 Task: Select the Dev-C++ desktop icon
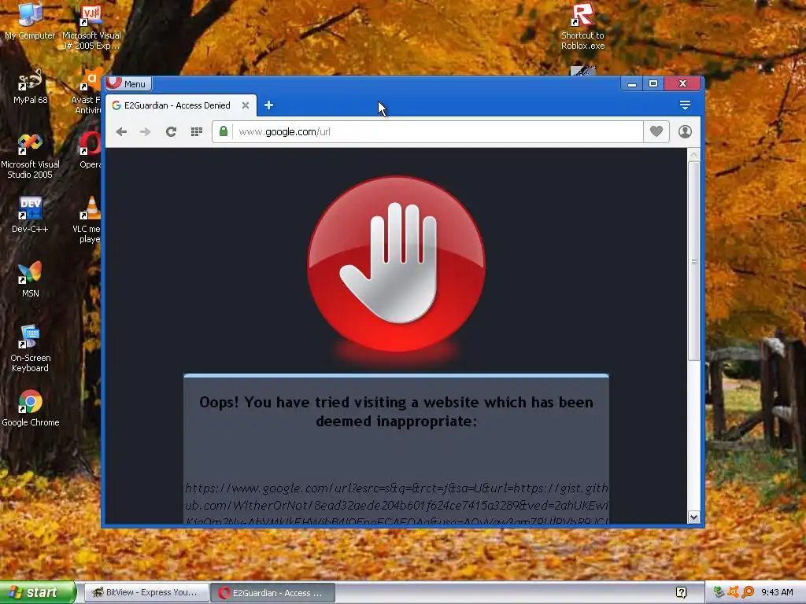(30, 215)
